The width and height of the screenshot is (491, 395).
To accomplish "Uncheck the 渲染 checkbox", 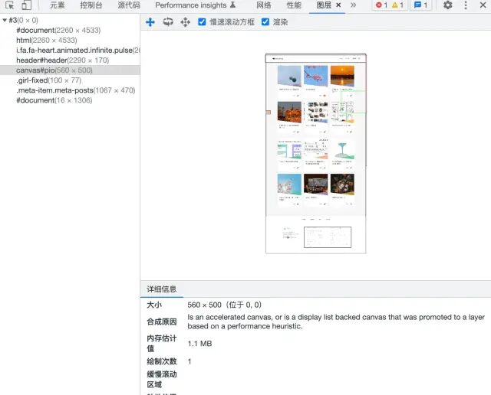I will [265, 22].
